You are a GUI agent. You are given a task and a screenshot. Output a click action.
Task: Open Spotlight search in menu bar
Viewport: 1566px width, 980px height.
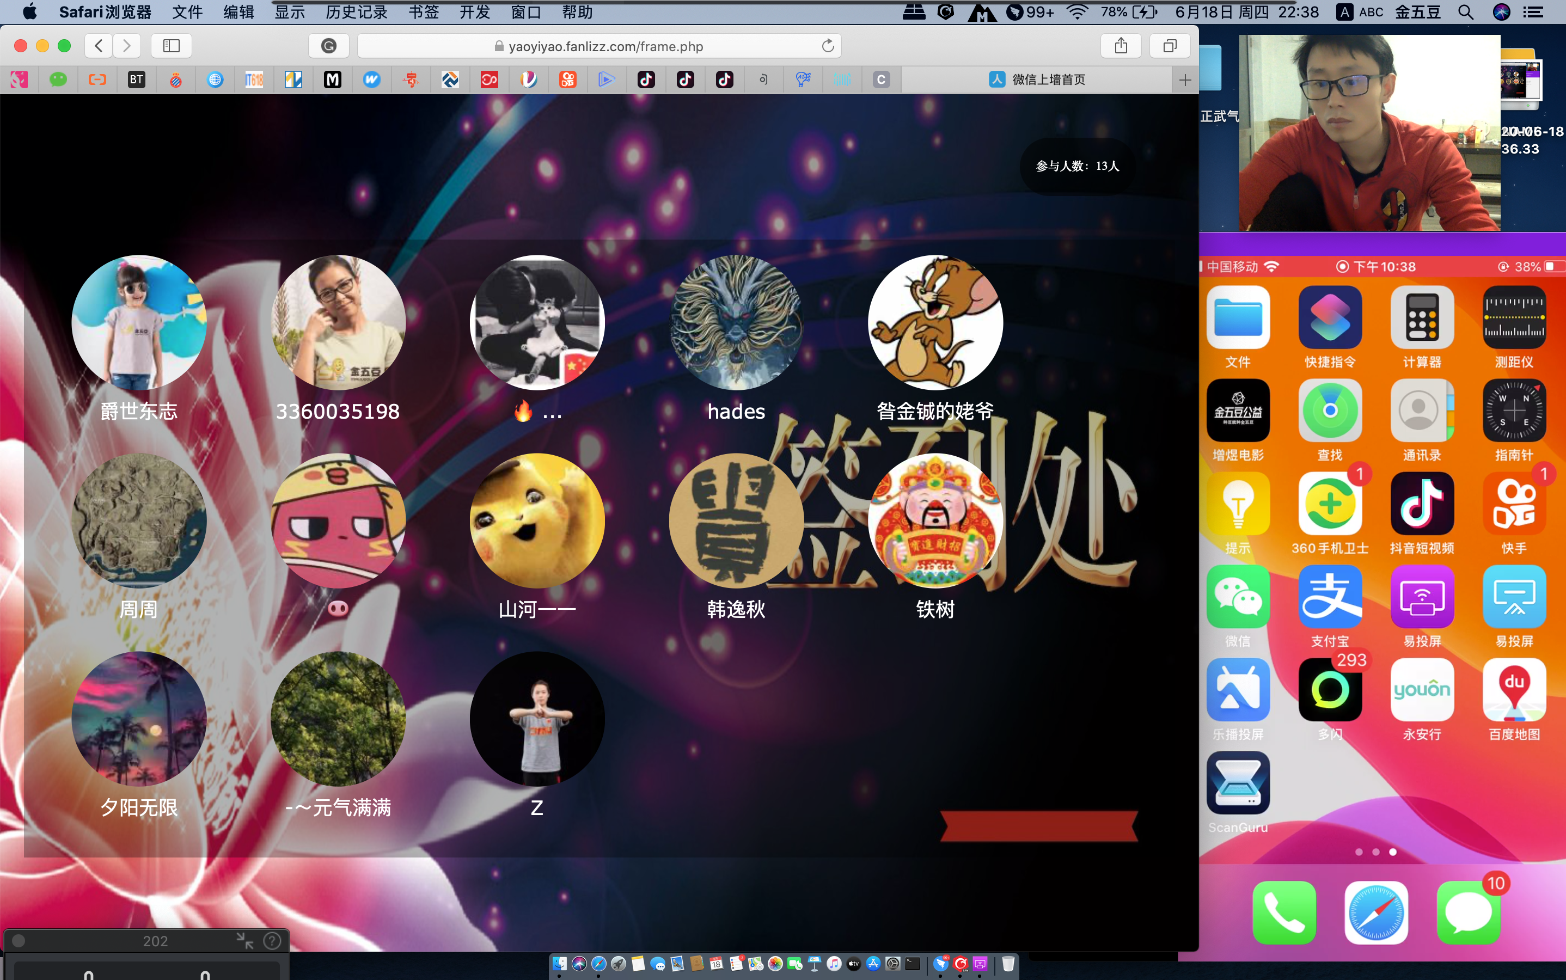(x=1465, y=11)
